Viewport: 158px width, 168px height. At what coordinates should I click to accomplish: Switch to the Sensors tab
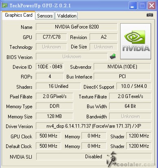coord(45,16)
